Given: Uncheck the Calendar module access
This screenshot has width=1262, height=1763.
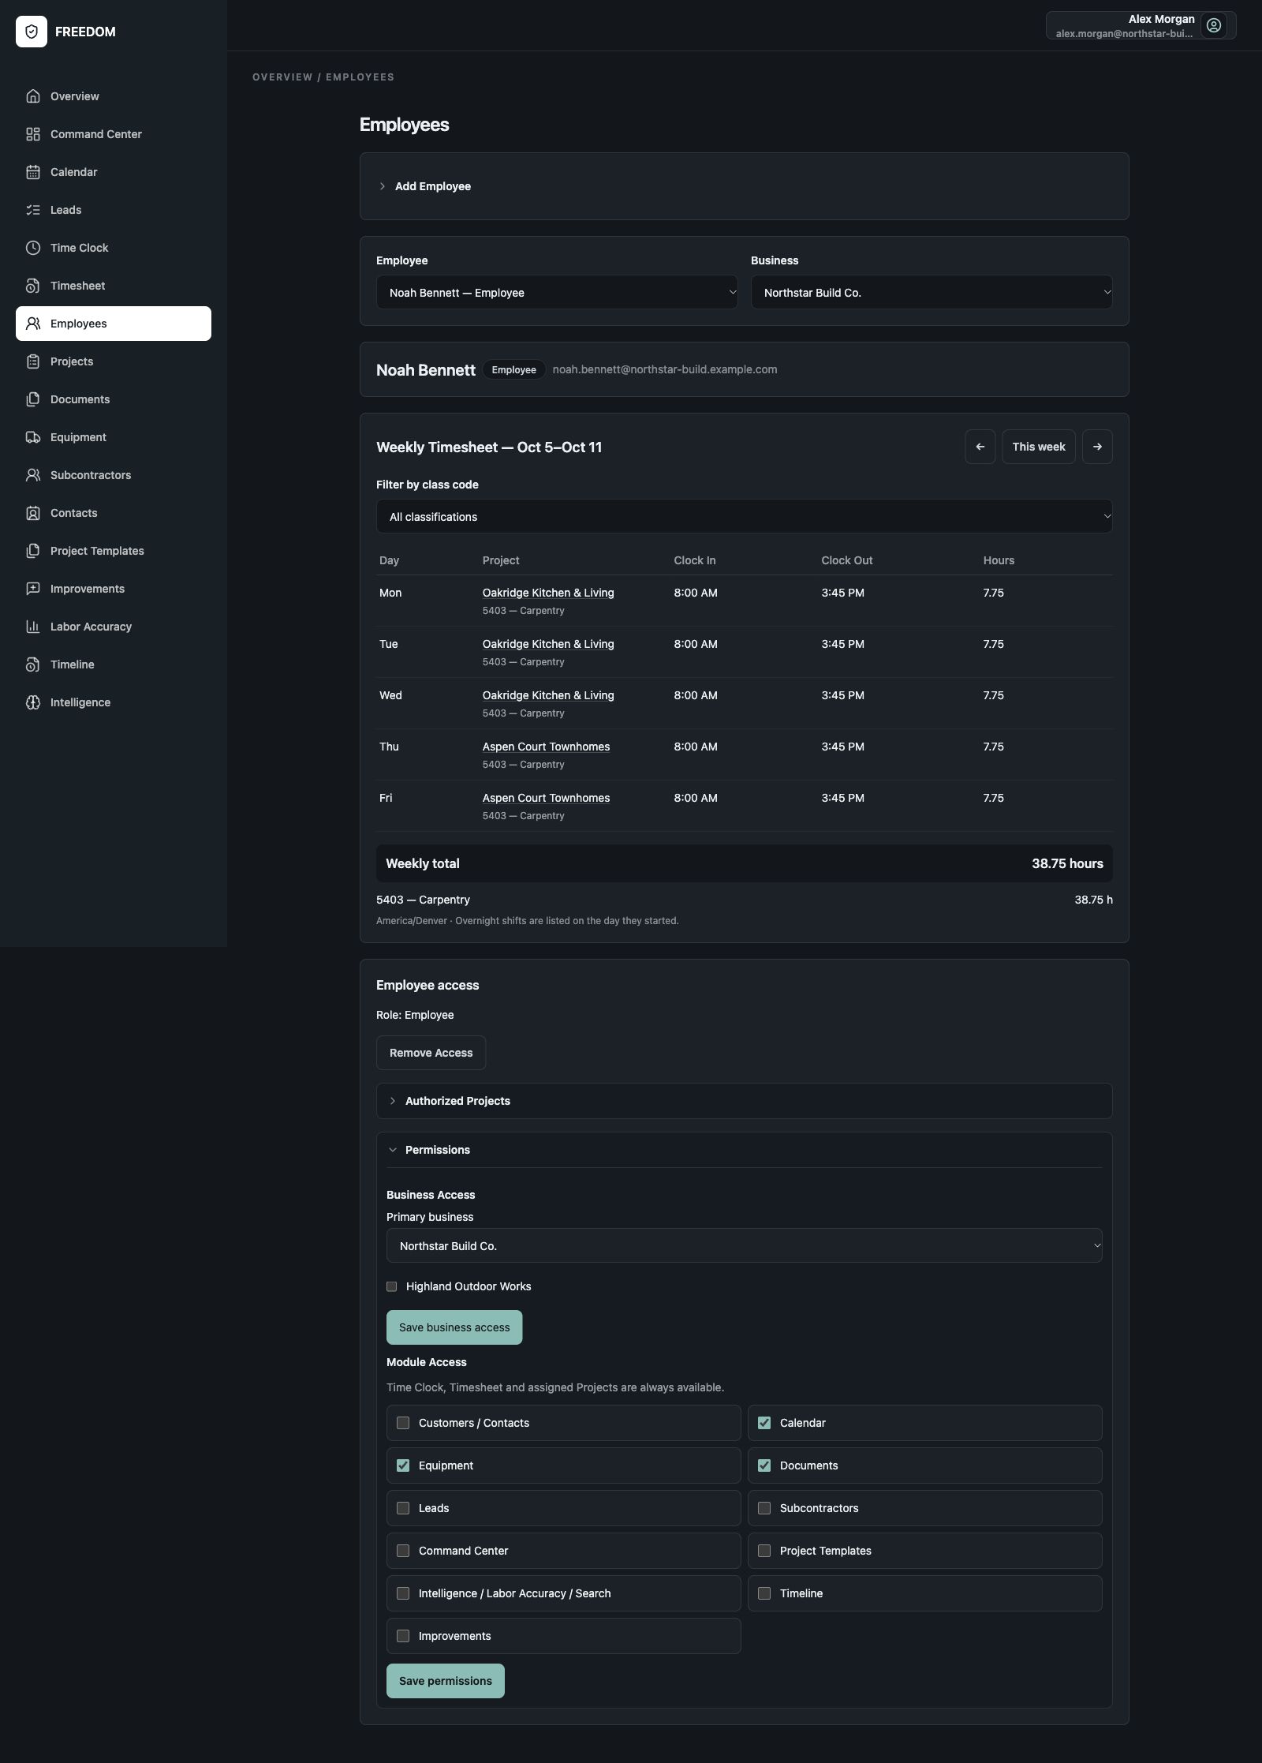Looking at the screenshot, I should 764,1423.
